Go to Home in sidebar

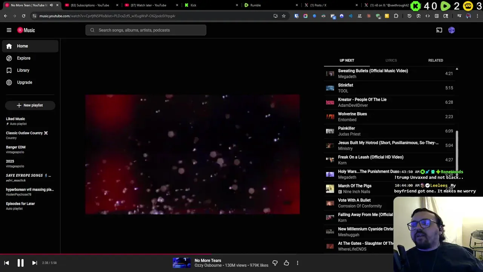pos(30,46)
